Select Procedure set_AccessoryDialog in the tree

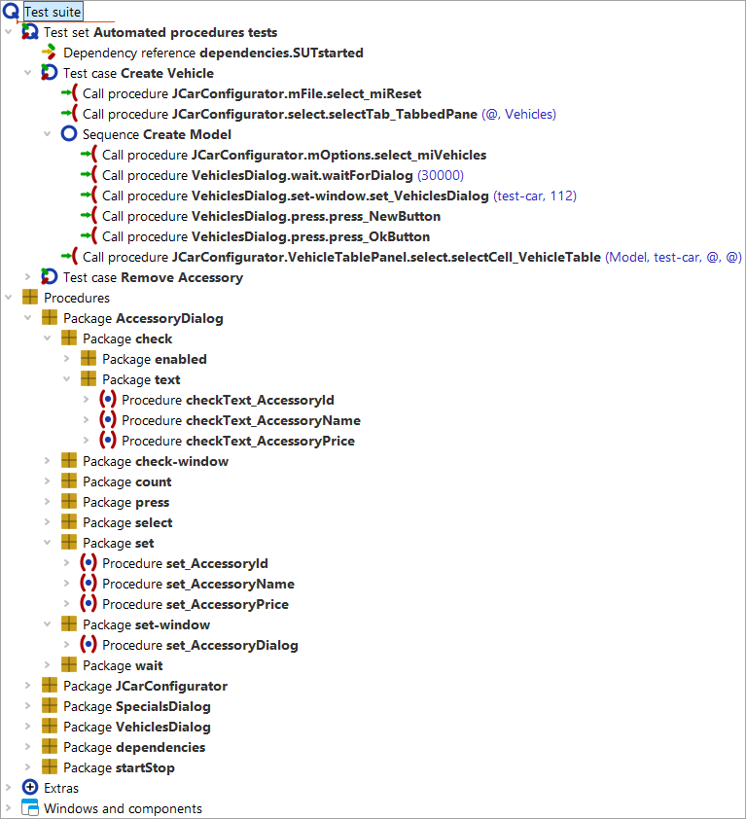point(200,645)
